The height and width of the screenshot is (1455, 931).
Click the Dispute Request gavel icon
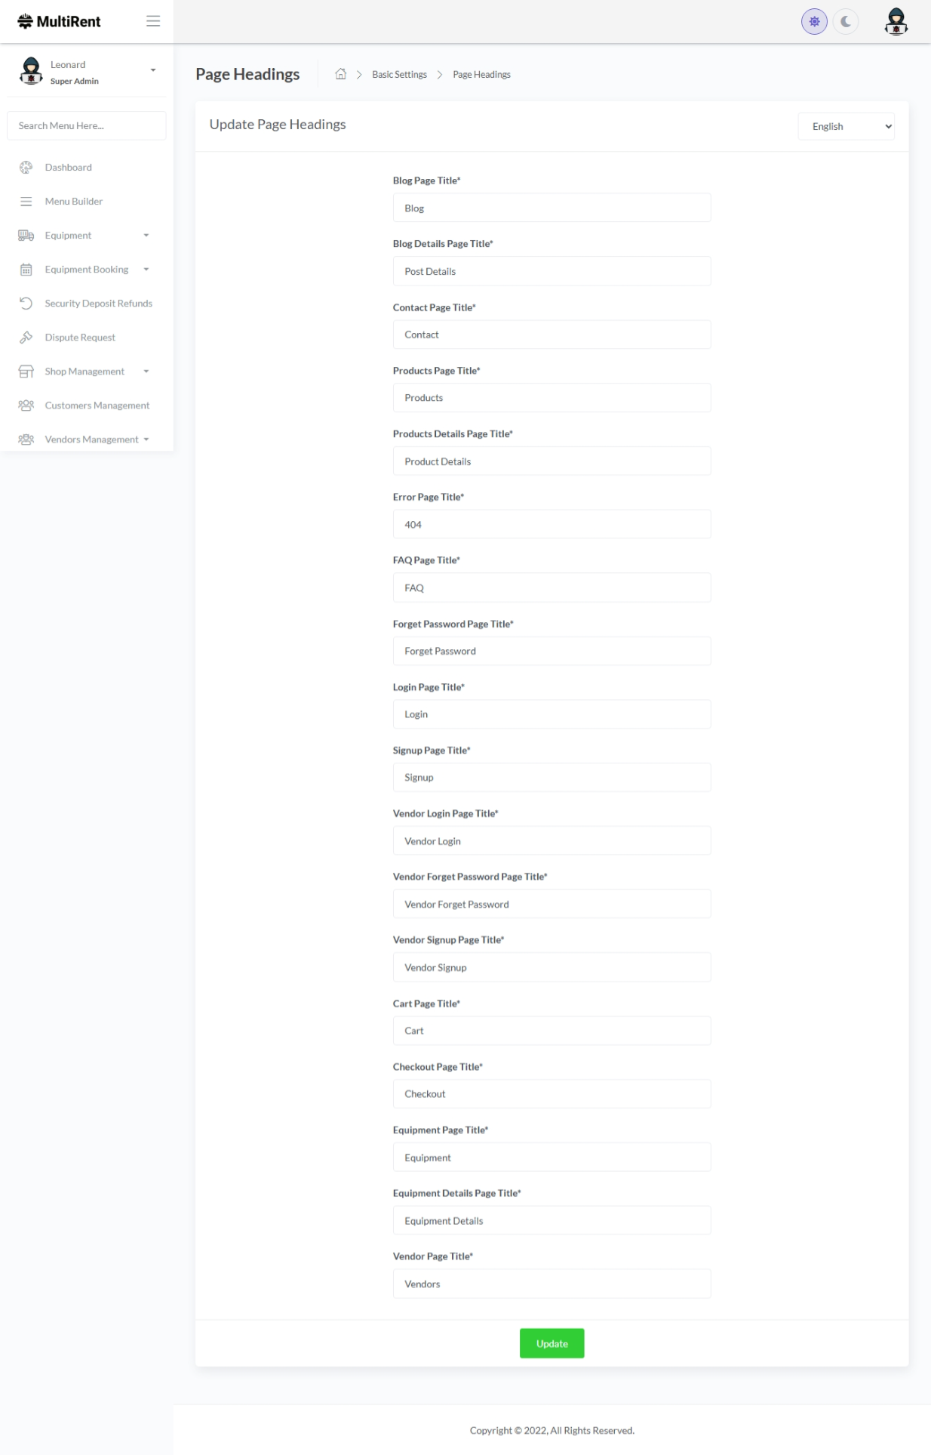click(26, 338)
